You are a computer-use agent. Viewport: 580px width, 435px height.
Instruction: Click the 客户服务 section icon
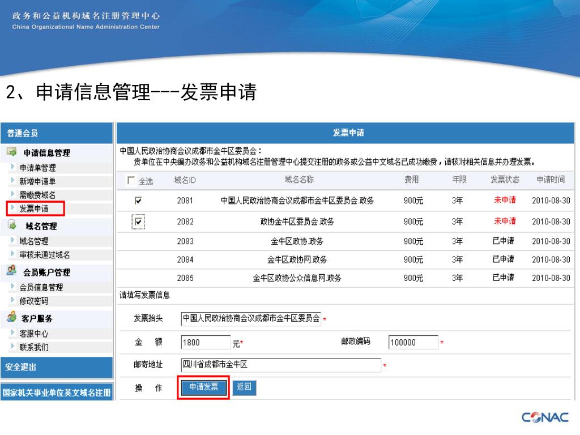[11, 318]
